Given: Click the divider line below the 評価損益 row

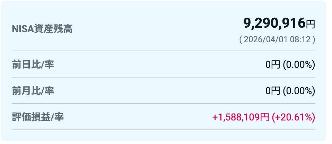Looking at the screenshot, I should 163,130.
